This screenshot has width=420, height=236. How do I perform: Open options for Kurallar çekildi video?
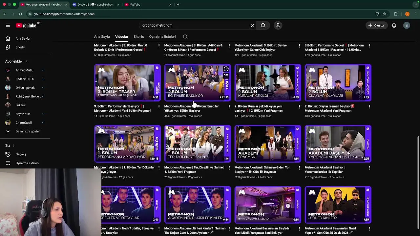click(x=299, y=107)
